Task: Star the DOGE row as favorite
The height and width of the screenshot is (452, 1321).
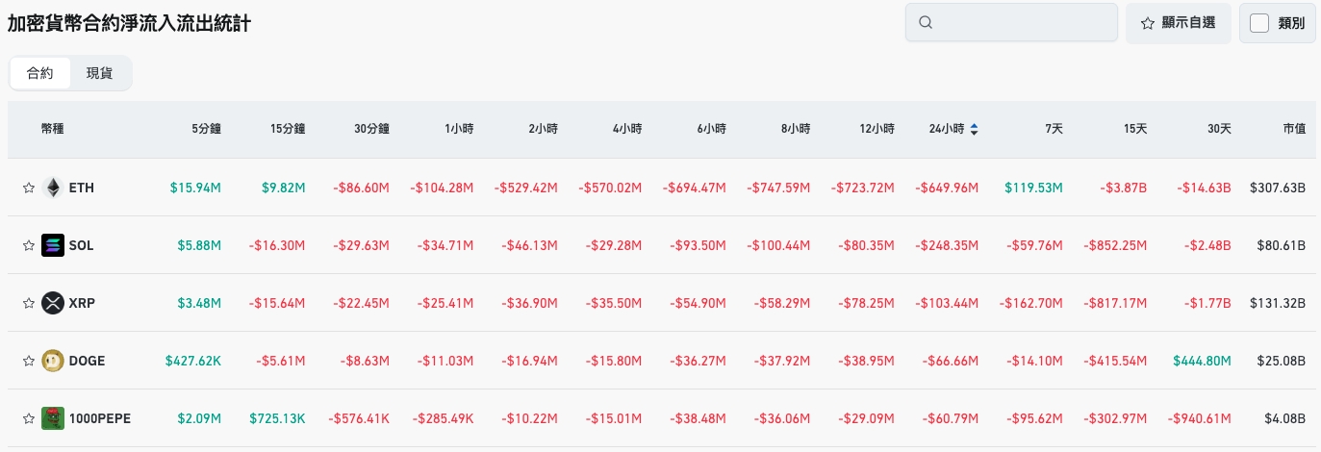Action: (x=28, y=362)
